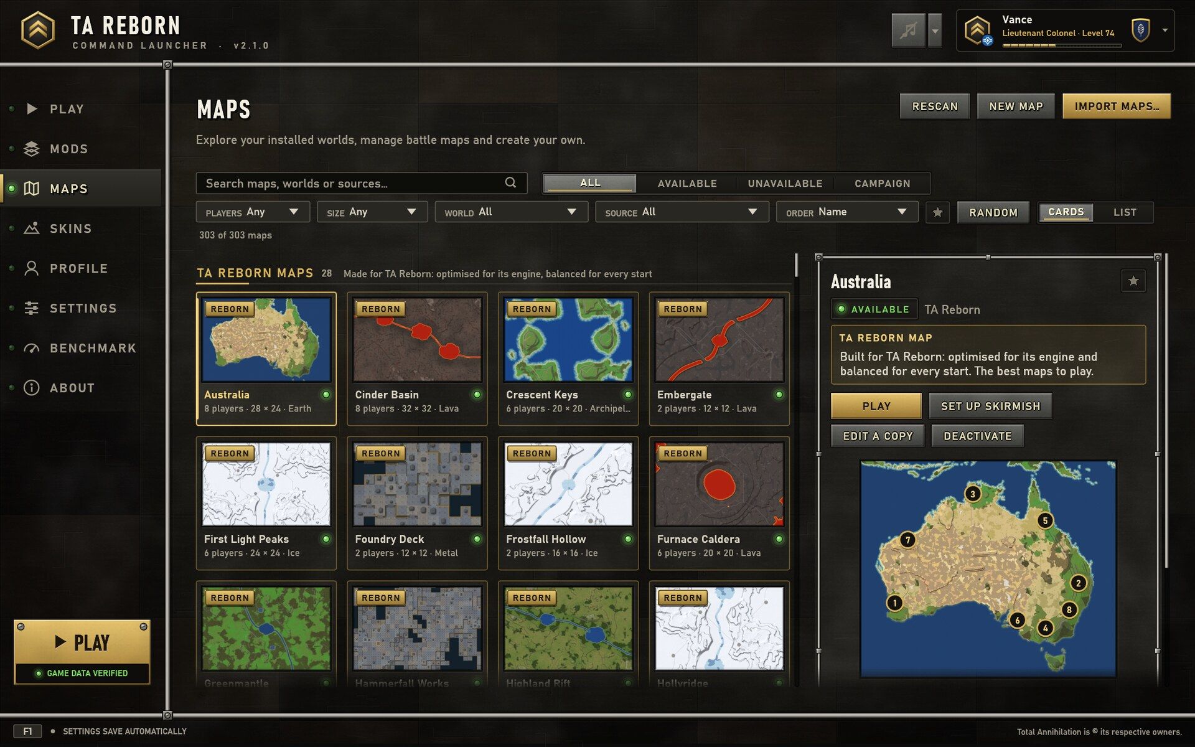Favorite Australia with the details star

pyautogui.click(x=1133, y=281)
